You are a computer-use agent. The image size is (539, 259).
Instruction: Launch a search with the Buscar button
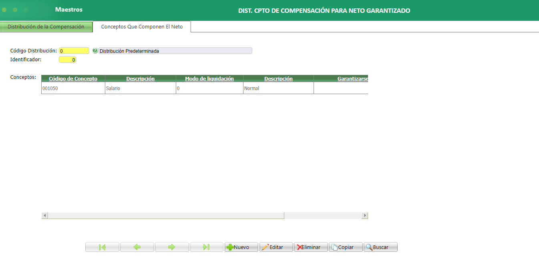380,247
